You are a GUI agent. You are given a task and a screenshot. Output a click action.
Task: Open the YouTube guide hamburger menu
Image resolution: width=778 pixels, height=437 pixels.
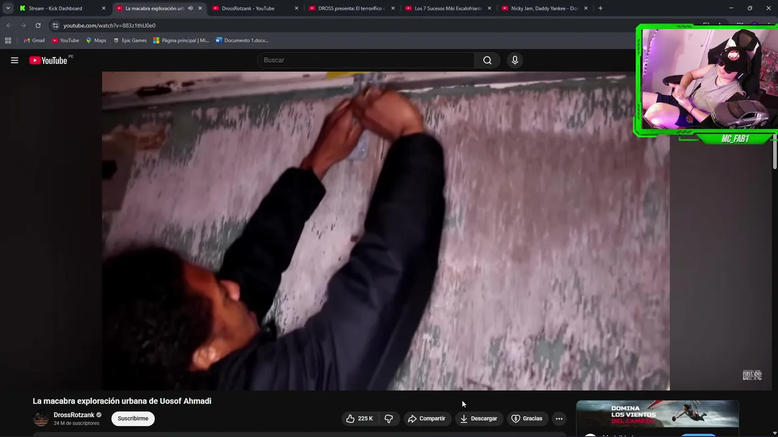click(x=15, y=60)
